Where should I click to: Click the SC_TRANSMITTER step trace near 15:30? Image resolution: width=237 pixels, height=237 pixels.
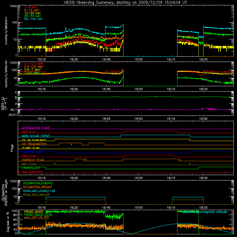tap(77, 143)
